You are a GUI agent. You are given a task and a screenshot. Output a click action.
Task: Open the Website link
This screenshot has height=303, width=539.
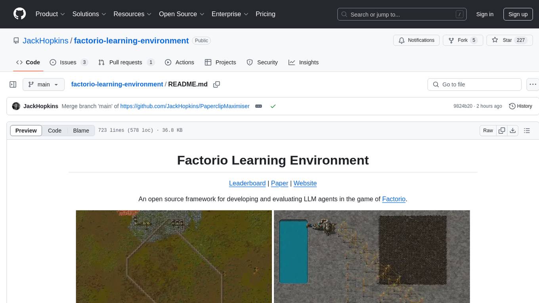point(305,183)
